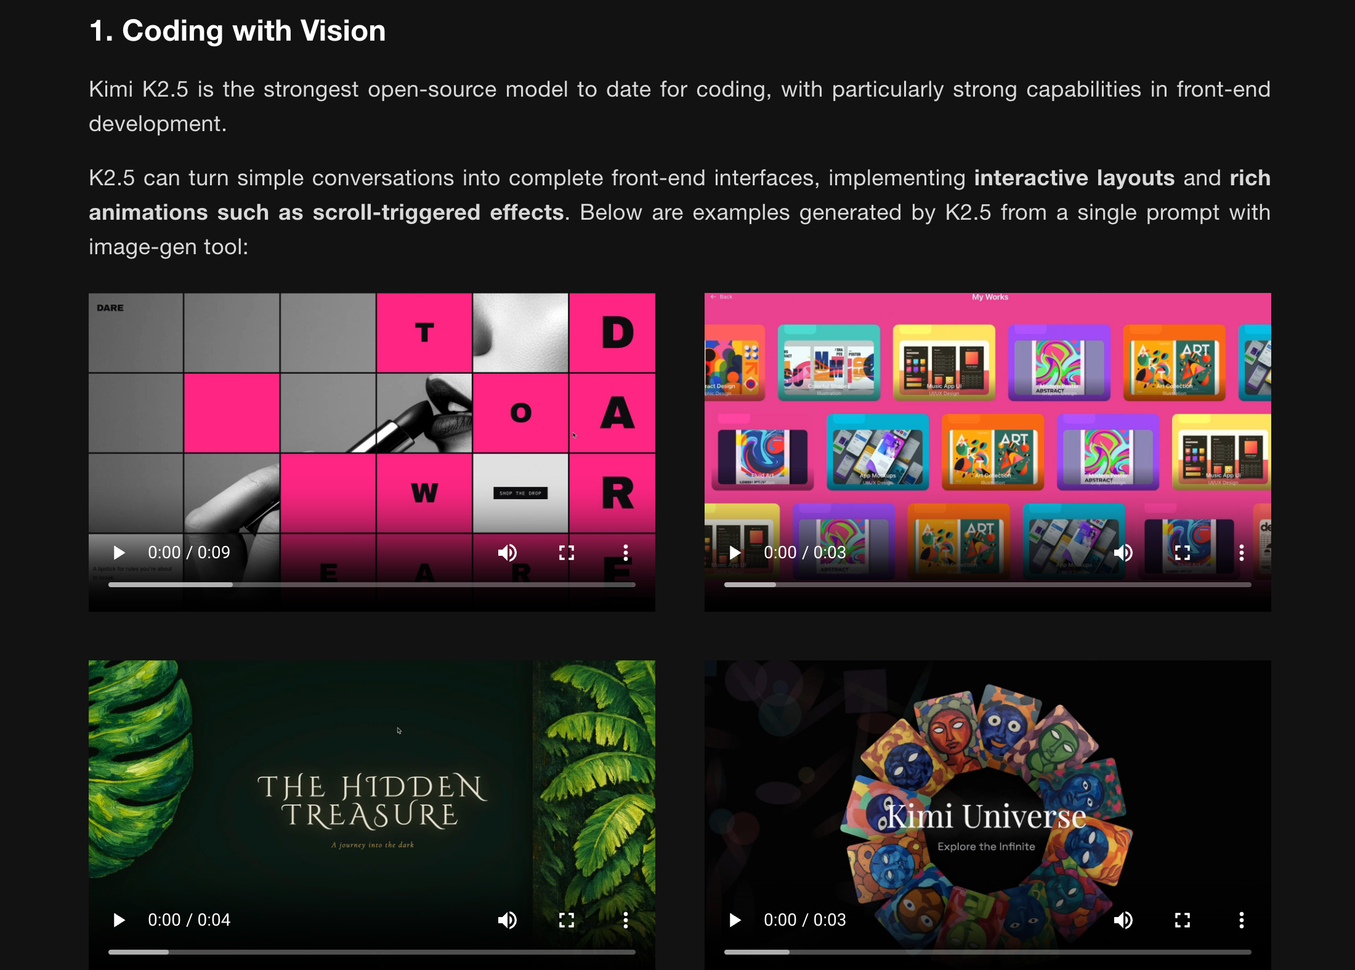The image size is (1355, 970).
Task: Toggle sound on Kimi Universe video
Action: (x=1123, y=920)
